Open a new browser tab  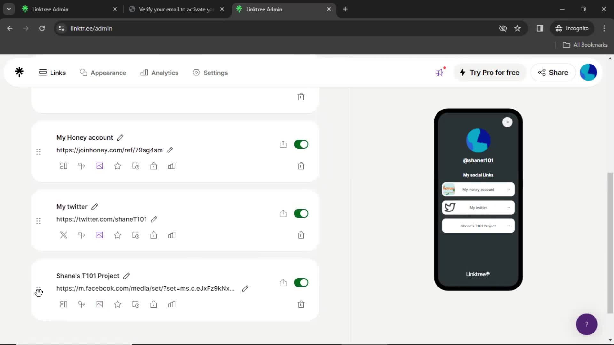[x=345, y=9]
